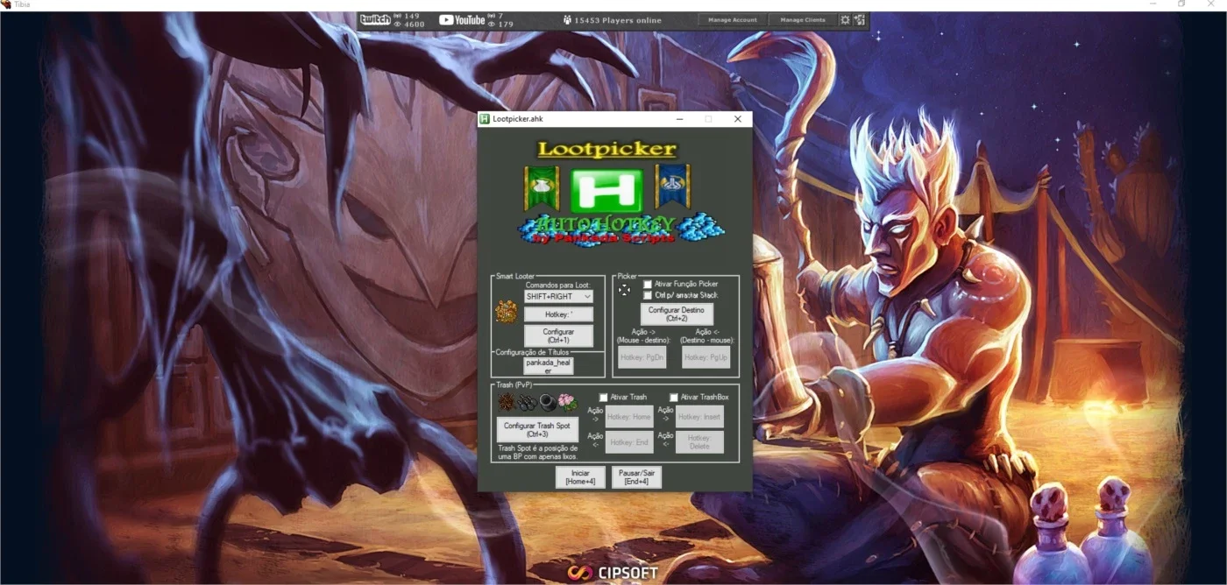This screenshot has height=585, width=1227.
Task: Enable the Ativar TrashBox checkbox
Action: tap(674, 398)
